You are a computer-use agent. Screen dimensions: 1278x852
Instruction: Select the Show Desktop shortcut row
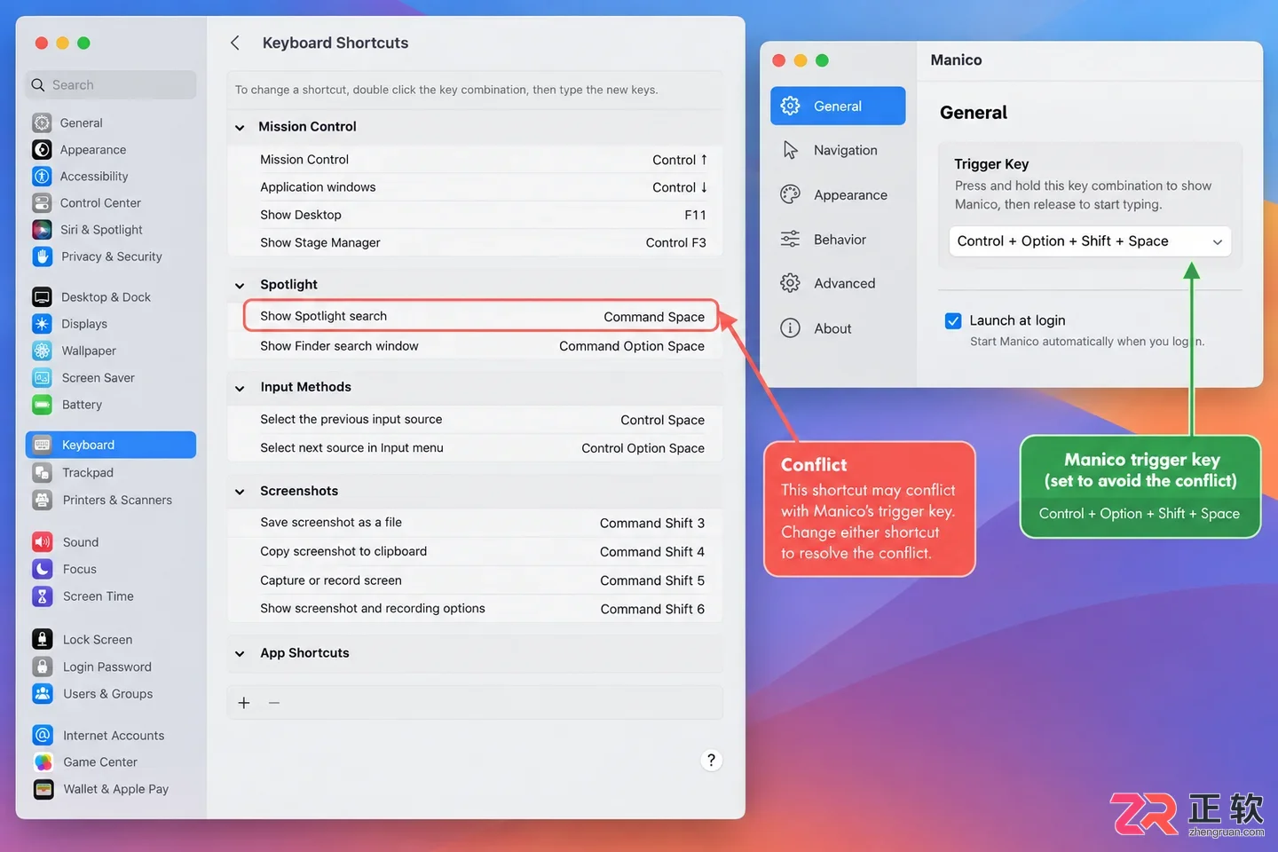click(476, 215)
